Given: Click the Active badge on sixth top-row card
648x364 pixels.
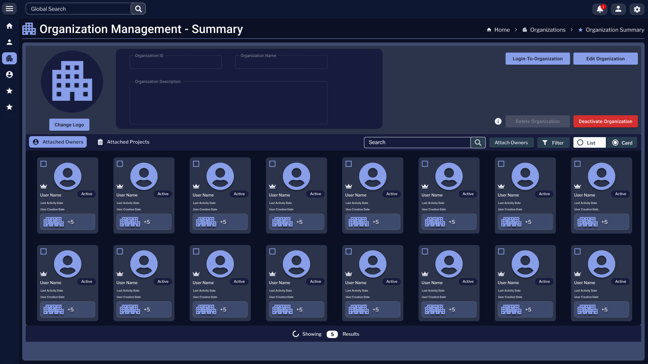Looking at the screenshot, I should click(468, 194).
